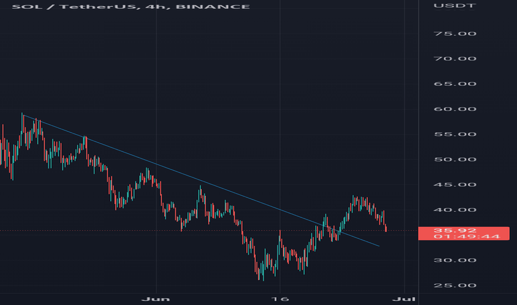Select the 55.00 price axis label

pos(455,134)
